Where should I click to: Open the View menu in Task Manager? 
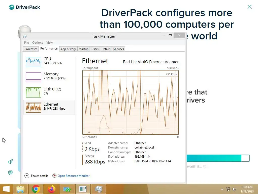49,42
